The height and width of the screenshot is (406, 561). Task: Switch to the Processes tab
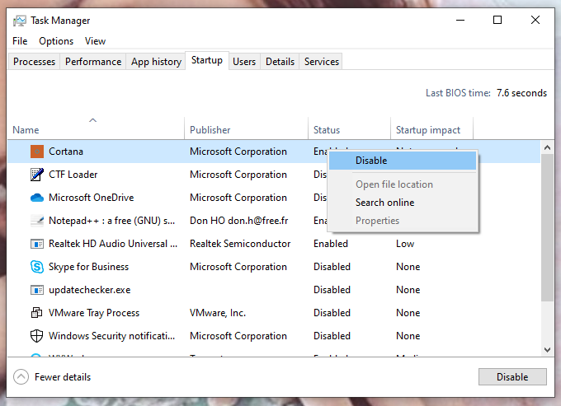35,62
